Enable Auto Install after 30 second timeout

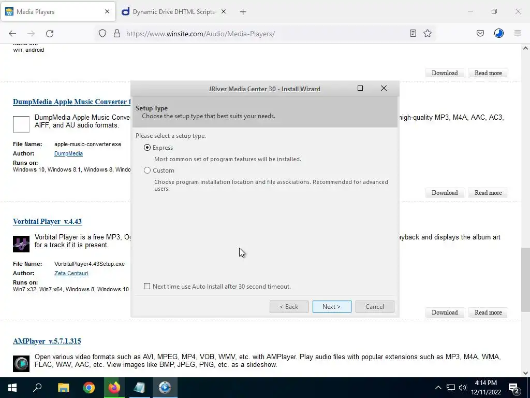coord(146,286)
